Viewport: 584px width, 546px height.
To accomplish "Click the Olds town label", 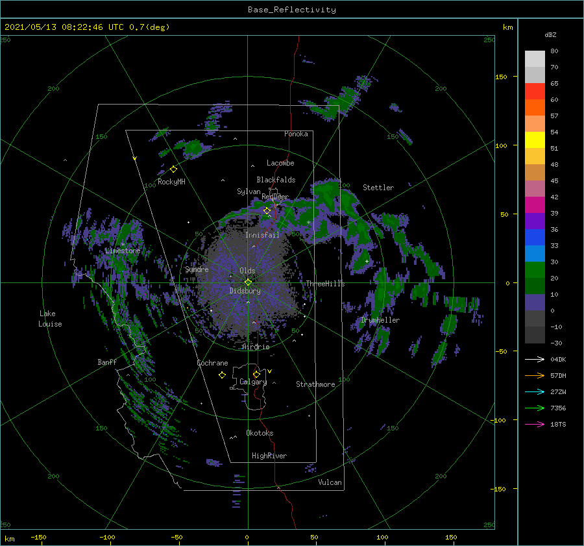I will click(247, 271).
